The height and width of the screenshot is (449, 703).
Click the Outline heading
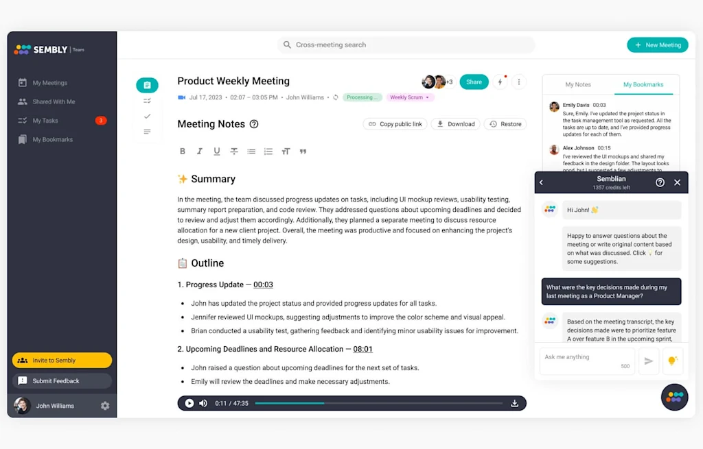click(207, 263)
